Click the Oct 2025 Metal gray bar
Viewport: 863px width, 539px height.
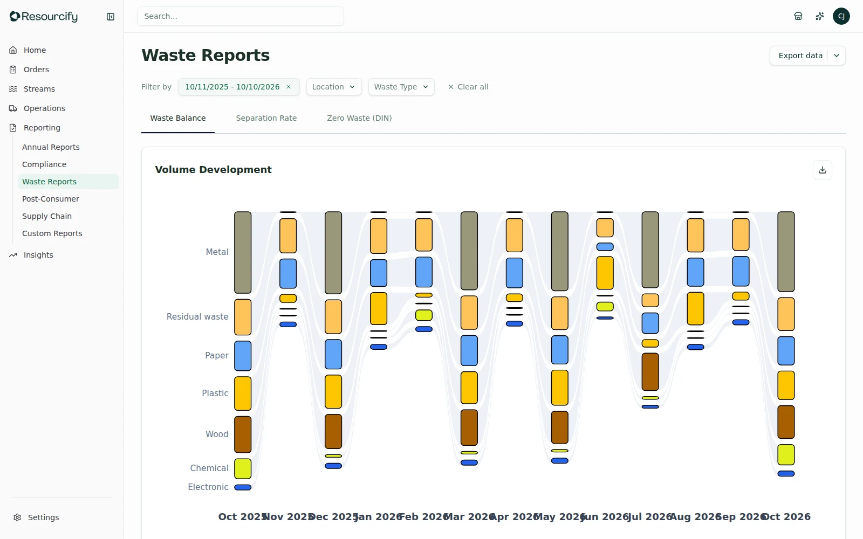(243, 252)
